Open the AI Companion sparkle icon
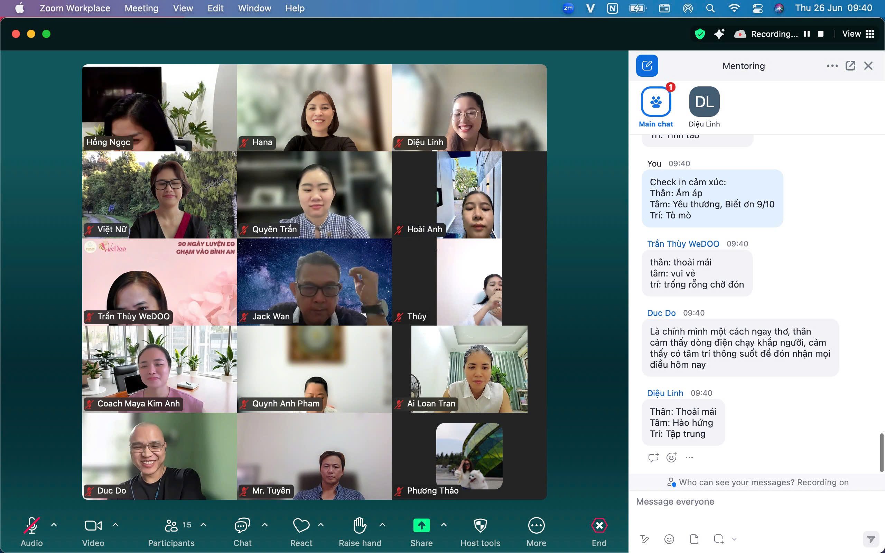885x553 pixels. tap(719, 34)
